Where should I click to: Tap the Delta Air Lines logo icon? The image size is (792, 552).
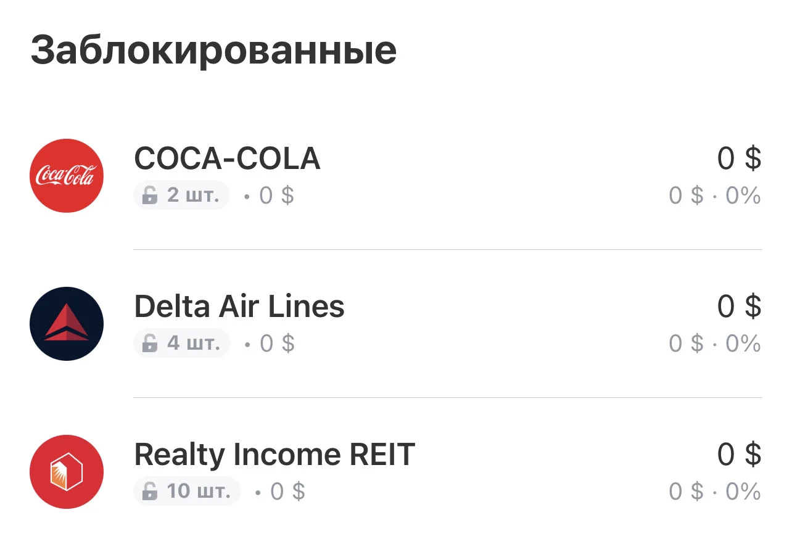point(67,324)
